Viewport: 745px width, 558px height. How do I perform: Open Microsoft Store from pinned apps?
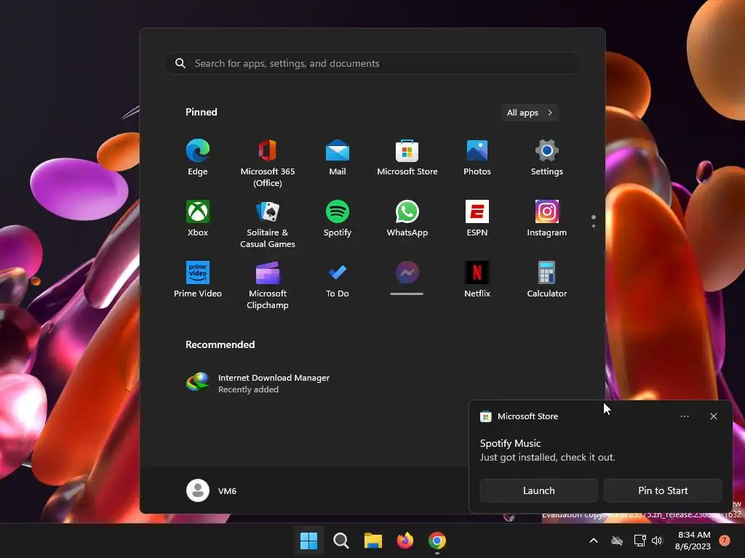click(407, 158)
